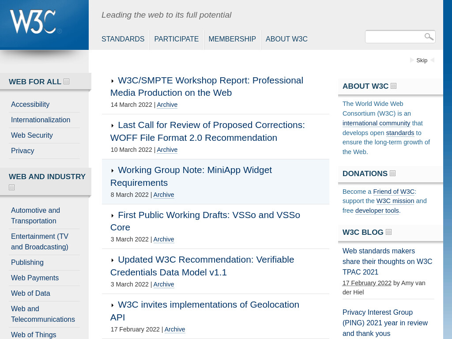Open Privacy Interest Group 2021 review post
Viewport: 452px width, 339px height.
(385, 323)
